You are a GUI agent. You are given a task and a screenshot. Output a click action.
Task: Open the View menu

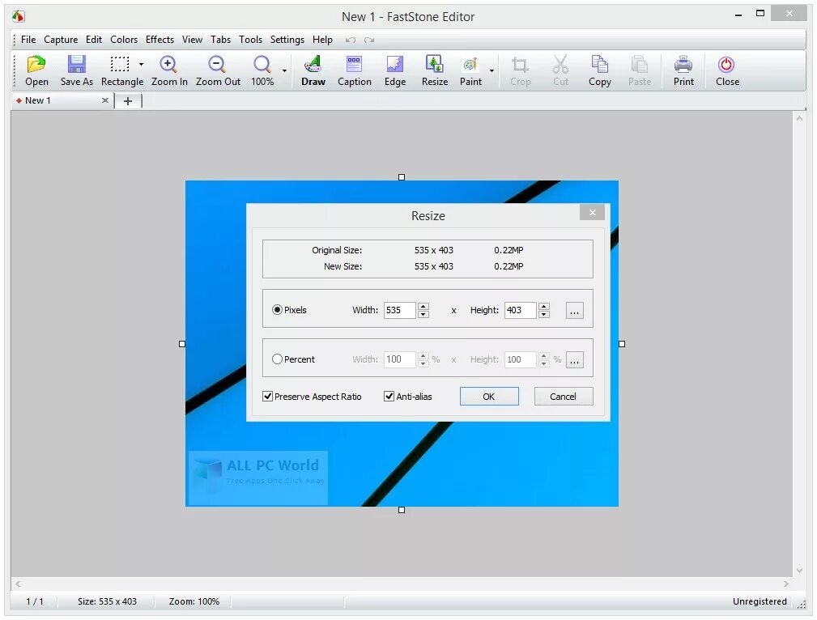(192, 40)
